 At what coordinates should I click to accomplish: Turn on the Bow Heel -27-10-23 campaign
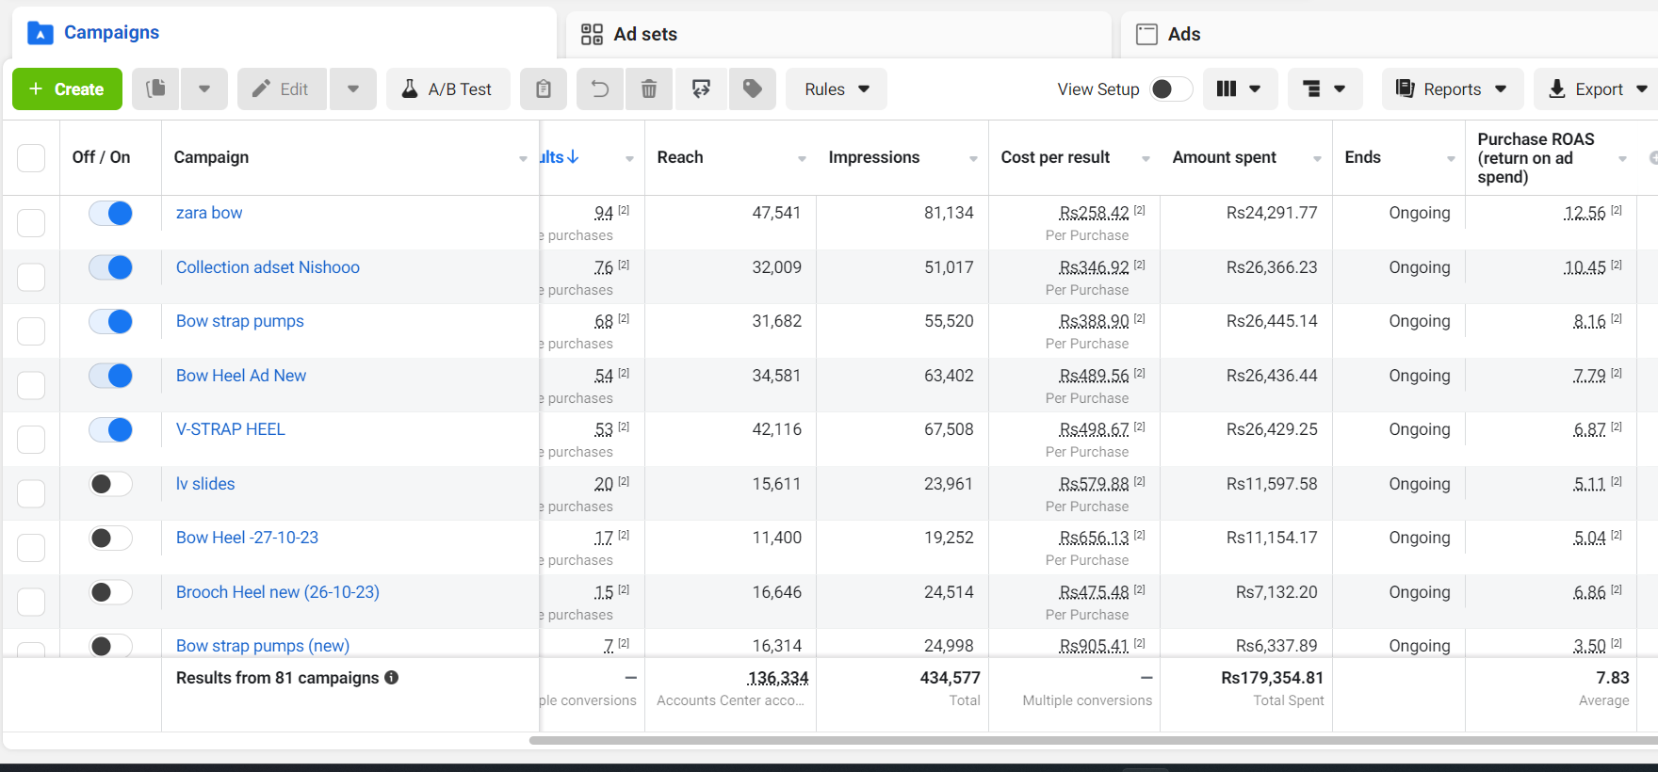coord(110,539)
